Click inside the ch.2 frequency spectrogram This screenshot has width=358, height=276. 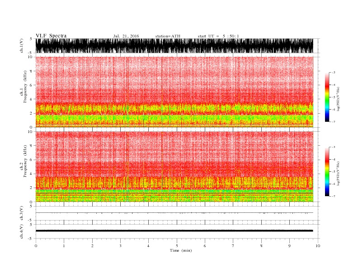click(174, 166)
